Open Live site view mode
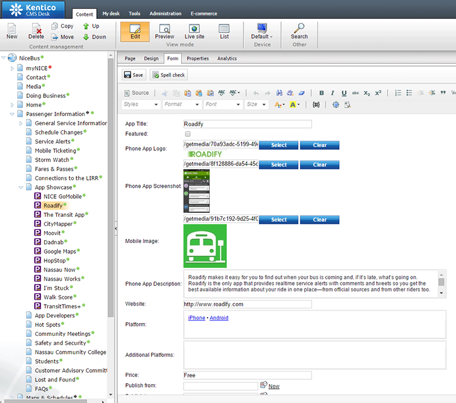456x403 pixels. (194, 32)
